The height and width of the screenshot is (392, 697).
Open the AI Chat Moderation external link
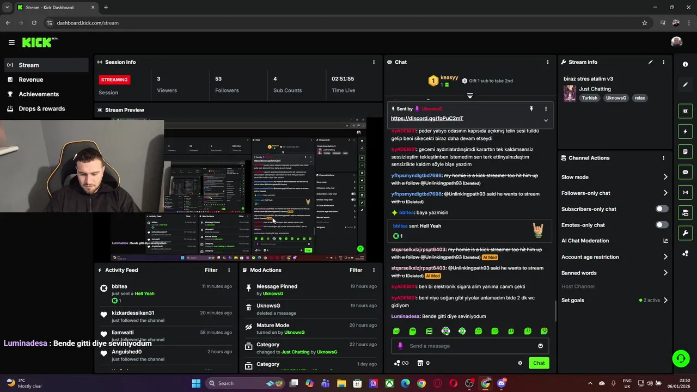point(665,241)
